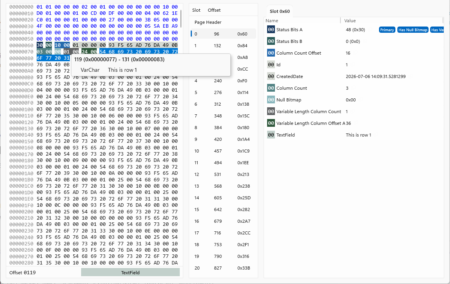450x284 pixels.
Task: Select slot 11 at offset 0x1EE
Action: point(223,163)
